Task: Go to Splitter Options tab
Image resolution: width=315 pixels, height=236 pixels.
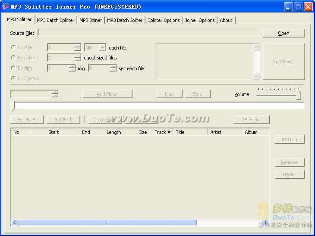Action: [164, 20]
